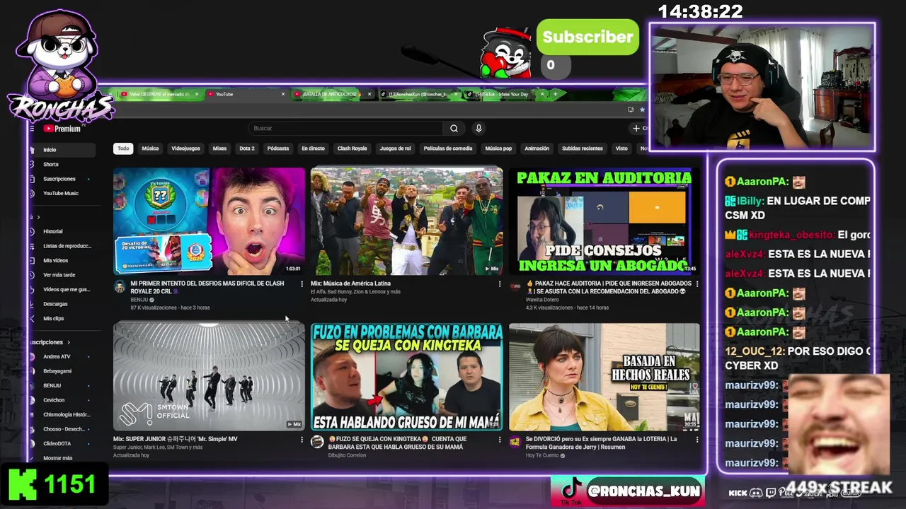The width and height of the screenshot is (906, 509).
Task: Switch to the 'TikTok - Make Your Day' tab
Action: click(505, 94)
